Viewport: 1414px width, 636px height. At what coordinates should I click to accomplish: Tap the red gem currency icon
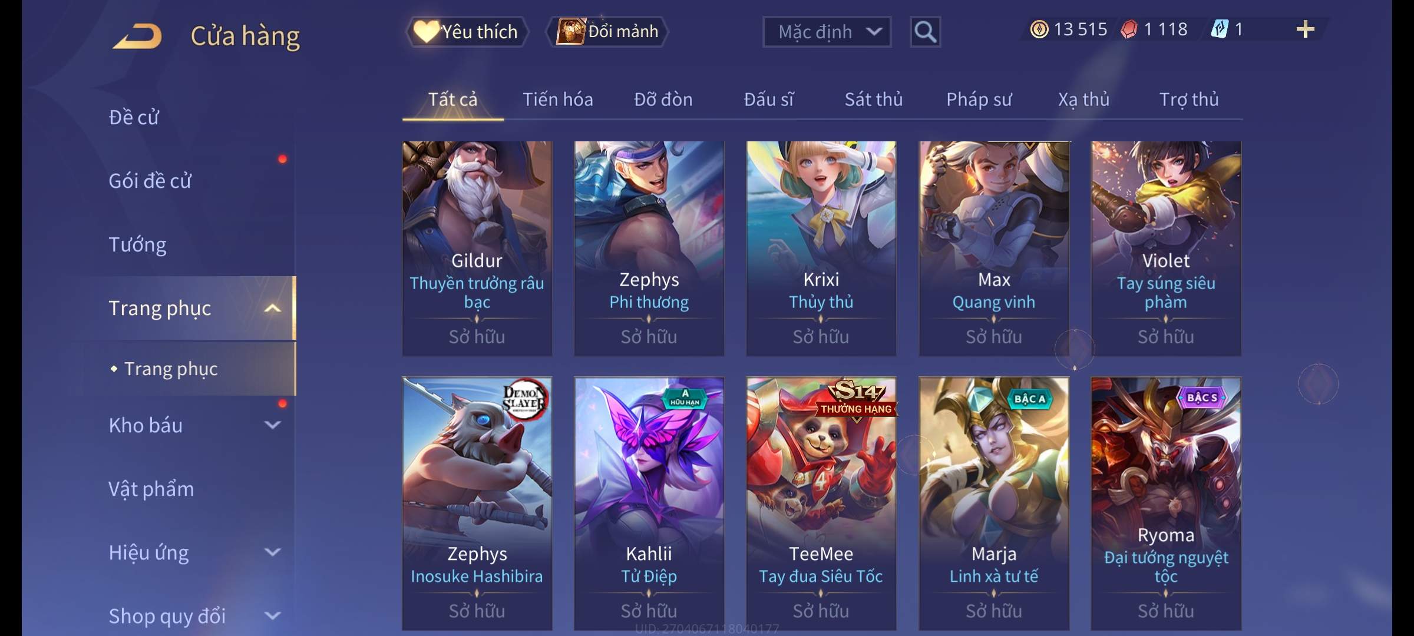click(1129, 29)
